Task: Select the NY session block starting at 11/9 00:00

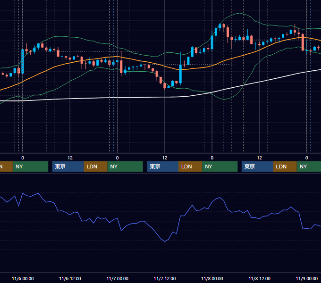Action: click(x=309, y=166)
